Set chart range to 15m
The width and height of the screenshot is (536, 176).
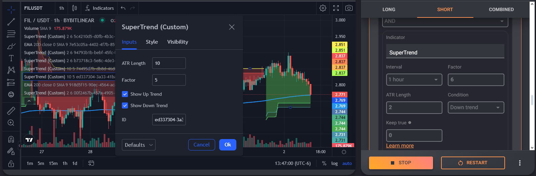click(53, 163)
